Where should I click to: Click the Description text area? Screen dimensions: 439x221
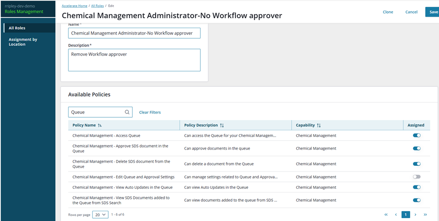pos(134,60)
